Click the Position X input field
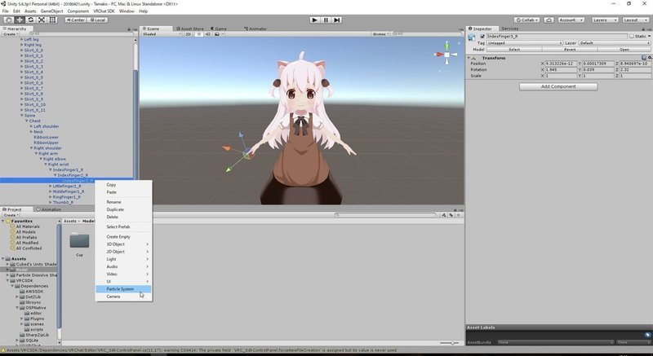Viewport: 653px width, 356px height. pos(561,64)
